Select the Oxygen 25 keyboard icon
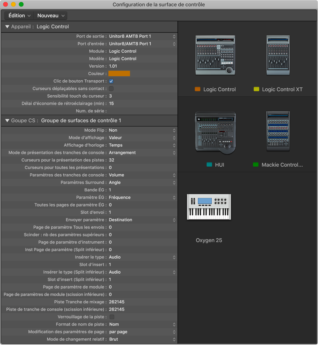Viewport: 318px width, 345px height. 209,207
